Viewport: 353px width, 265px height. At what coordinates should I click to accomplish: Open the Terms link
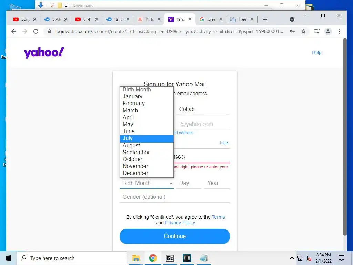point(218,217)
